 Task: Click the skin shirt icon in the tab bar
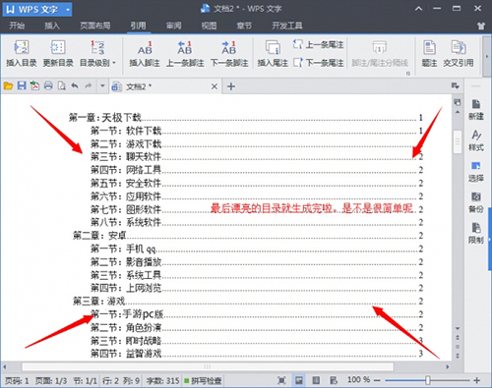pos(481,26)
